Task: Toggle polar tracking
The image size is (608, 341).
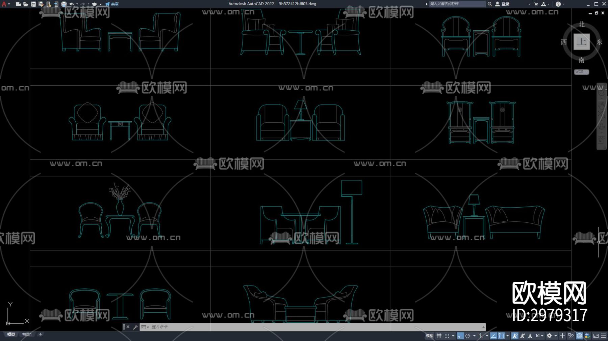Action: pyautogui.click(x=468, y=336)
